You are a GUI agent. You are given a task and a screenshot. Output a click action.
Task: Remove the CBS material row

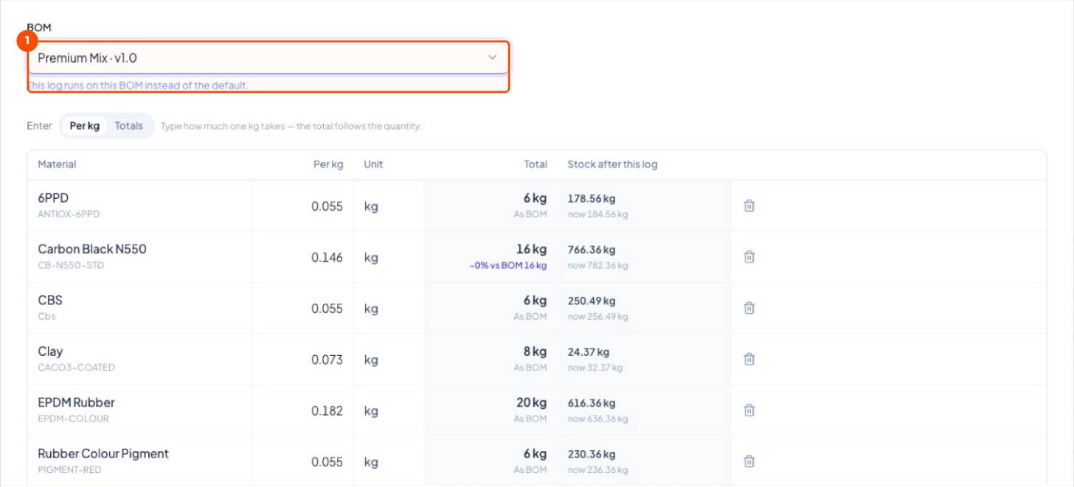tap(749, 308)
